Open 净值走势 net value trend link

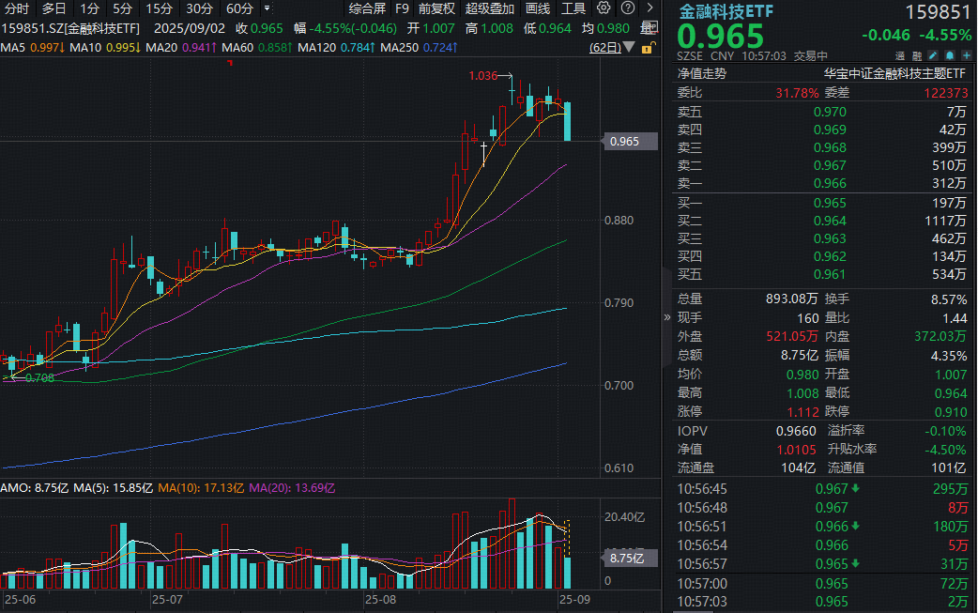(x=702, y=73)
